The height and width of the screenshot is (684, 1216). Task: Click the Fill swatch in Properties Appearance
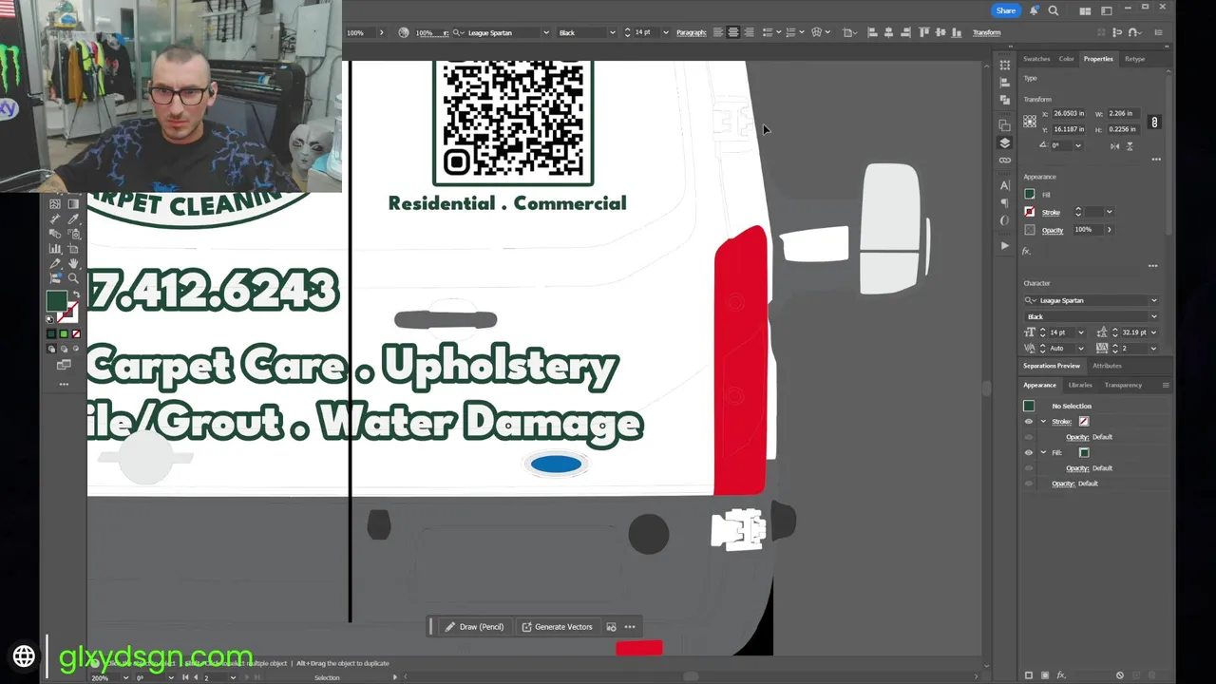tap(1030, 195)
